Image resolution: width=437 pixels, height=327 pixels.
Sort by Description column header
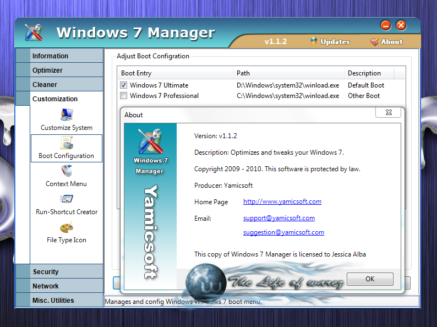(x=369, y=73)
